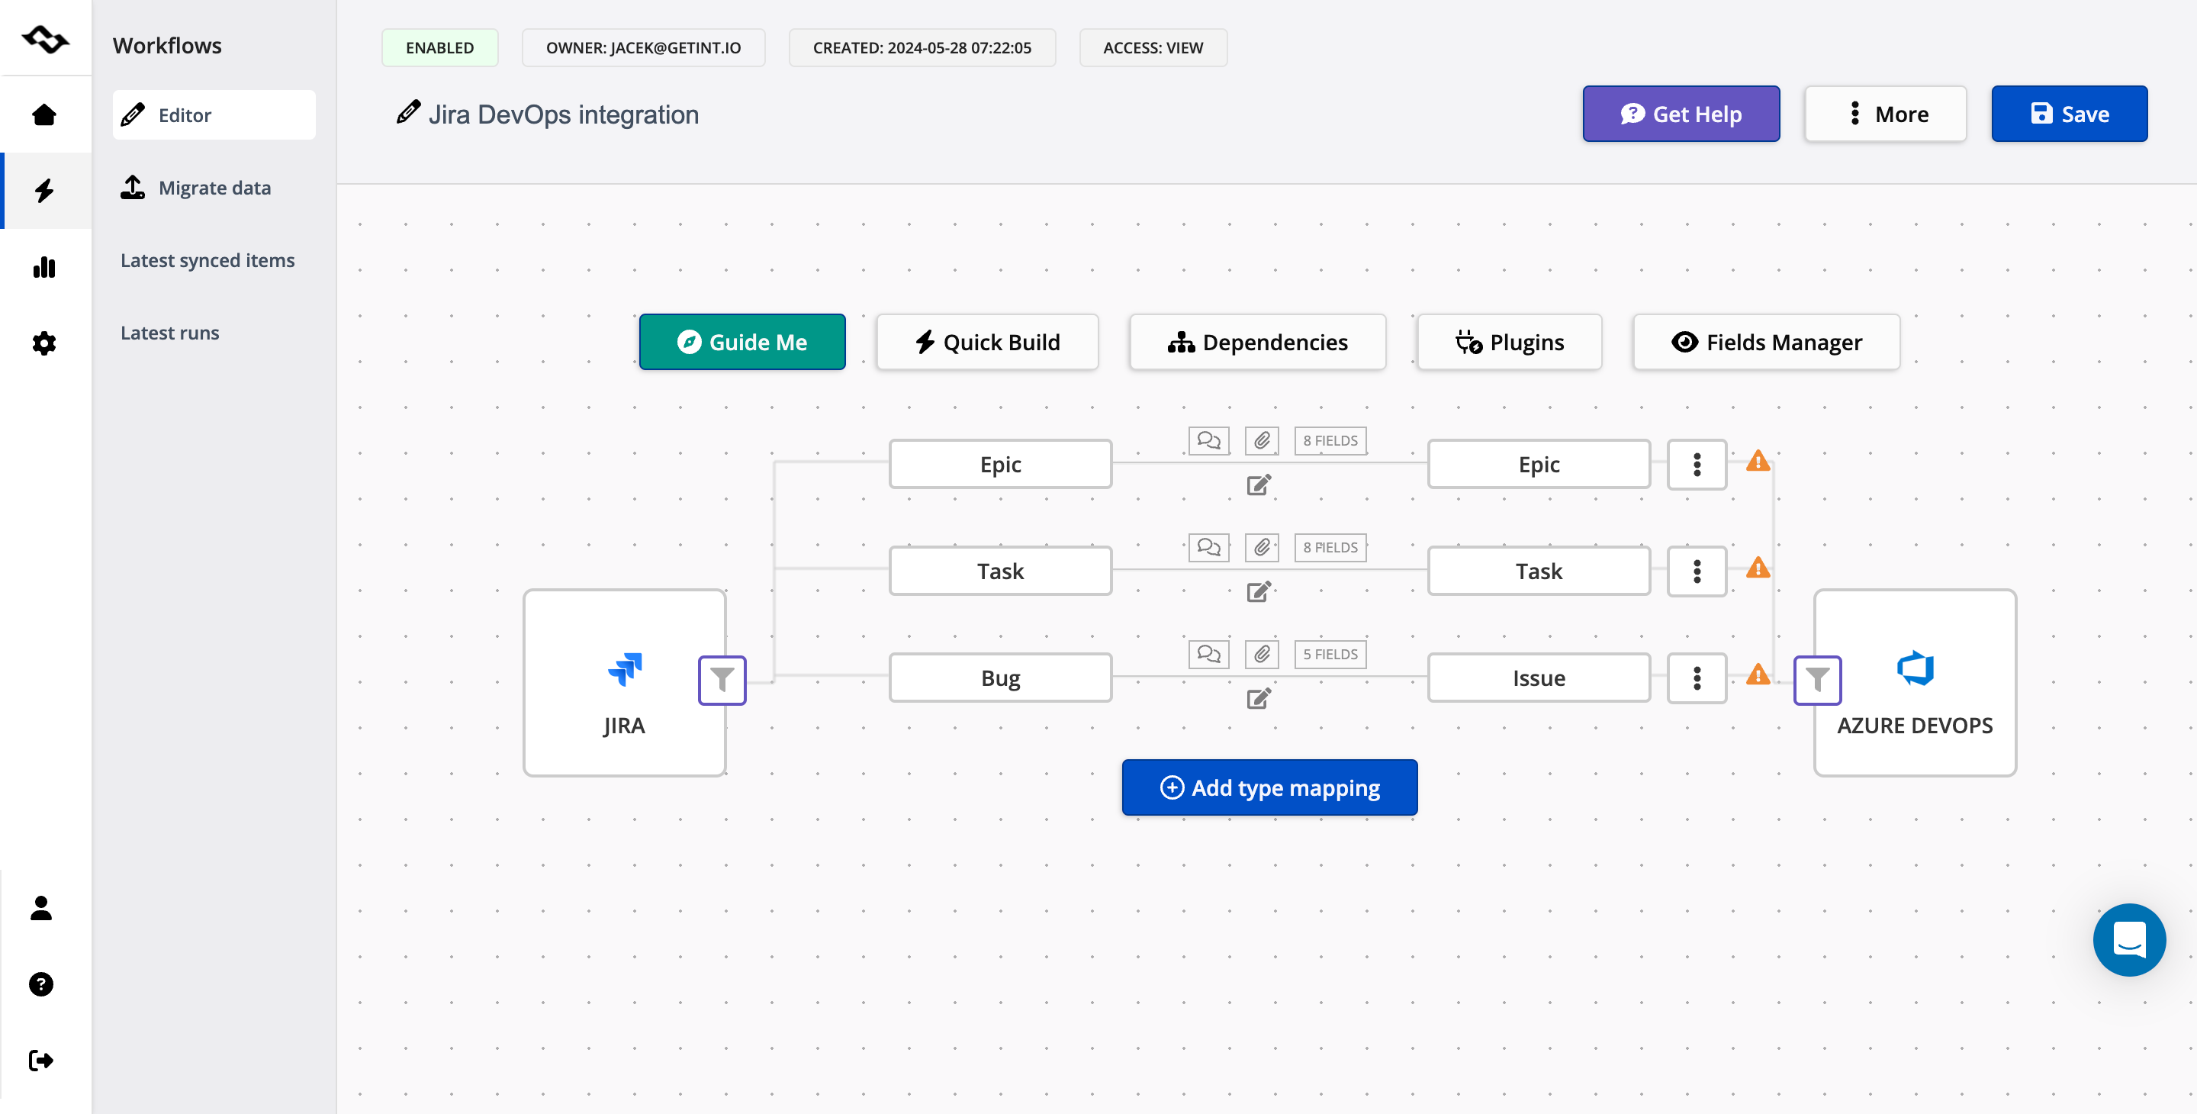Open attachments icon for Task mapping
Viewport: 2197px width, 1114px height.
pos(1263,547)
